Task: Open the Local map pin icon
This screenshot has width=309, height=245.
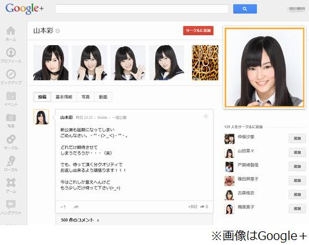Action: tap(11, 161)
